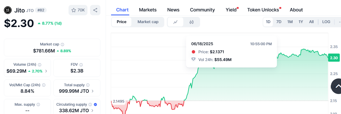Click the 8.84% Vol/Mkt Cap value
Screen dimensions: 341x114
pyautogui.click(x=27, y=91)
